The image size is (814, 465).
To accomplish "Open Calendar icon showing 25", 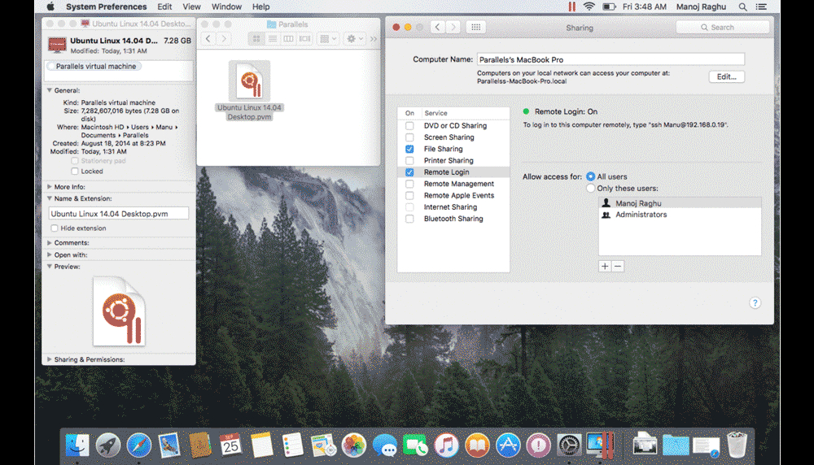I will tap(230, 445).
